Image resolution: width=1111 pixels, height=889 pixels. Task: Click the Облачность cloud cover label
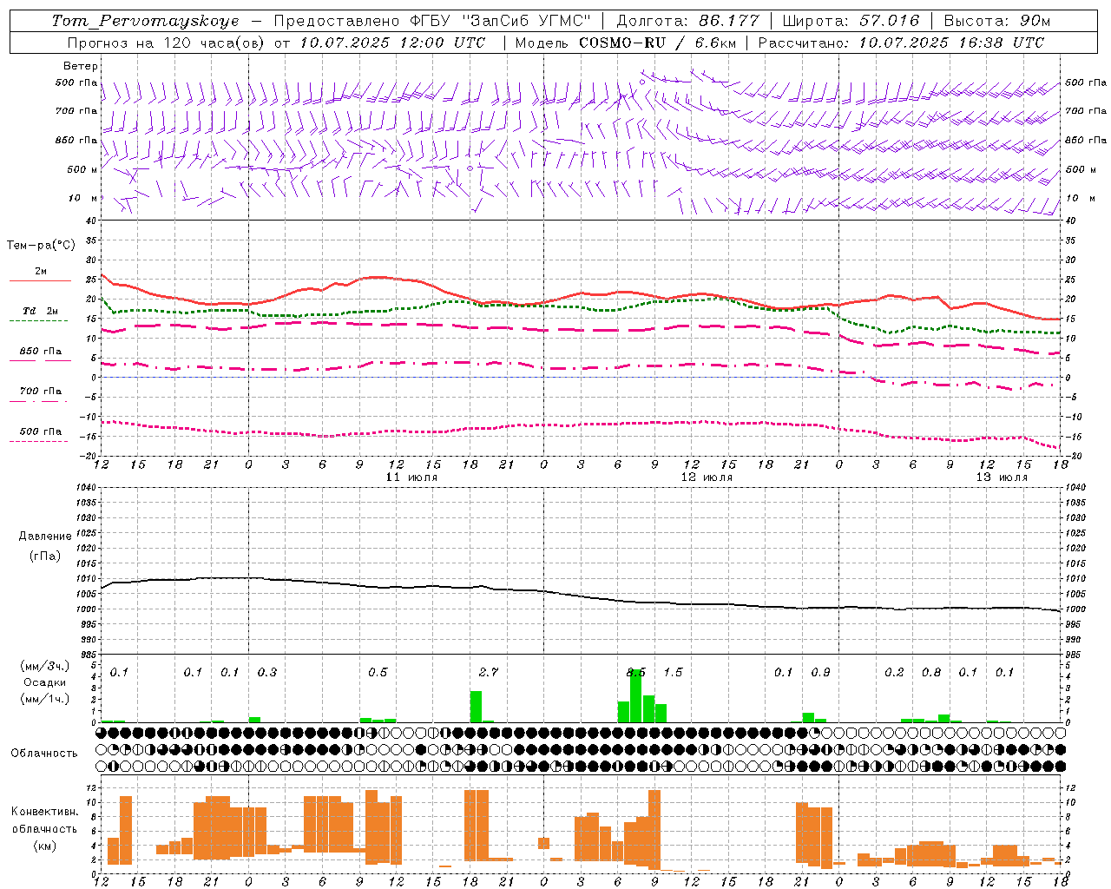point(44,753)
